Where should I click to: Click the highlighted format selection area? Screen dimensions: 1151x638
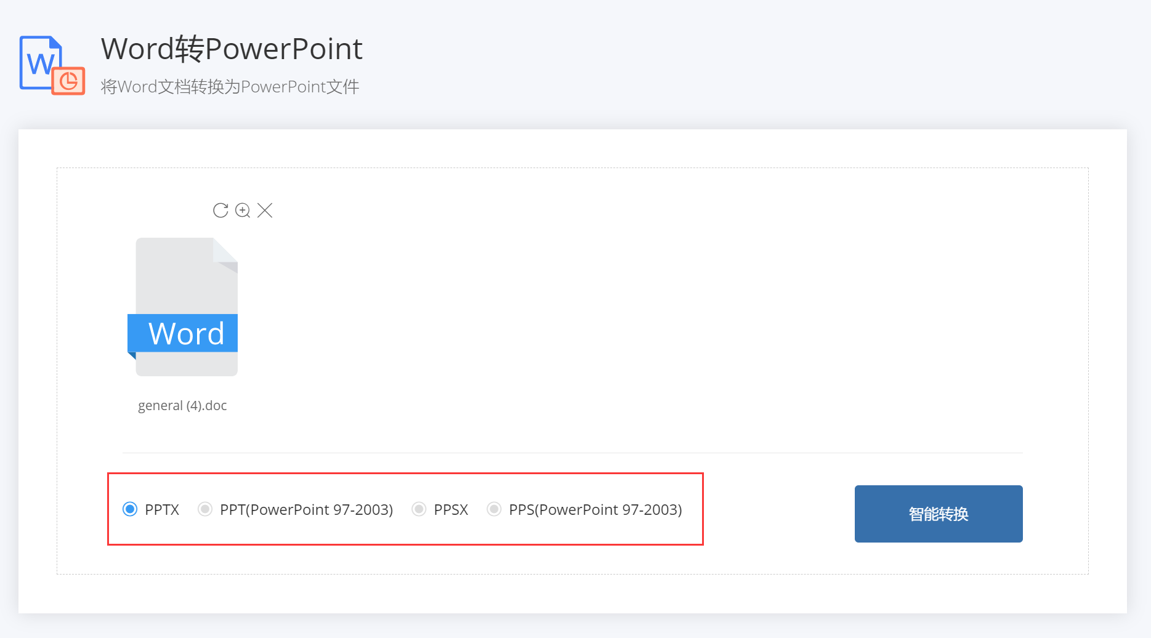pos(405,509)
